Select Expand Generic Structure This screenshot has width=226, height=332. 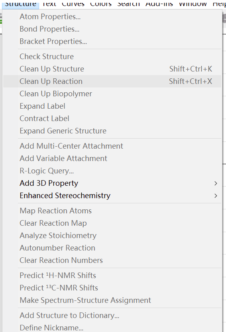(x=112, y=131)
